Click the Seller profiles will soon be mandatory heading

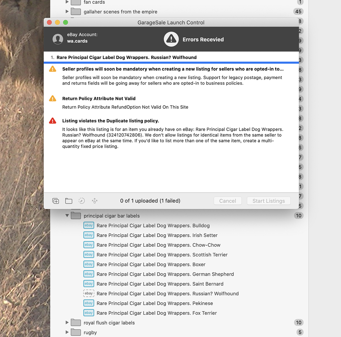tap(173, 69)
